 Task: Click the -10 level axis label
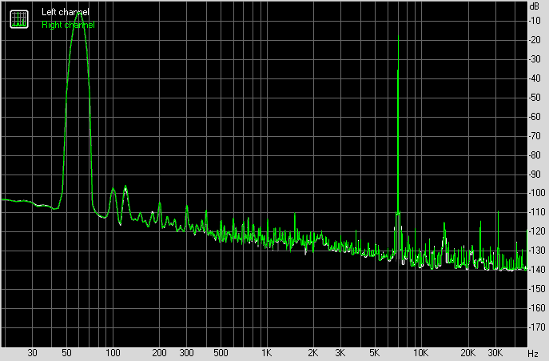tap(535, 20)
